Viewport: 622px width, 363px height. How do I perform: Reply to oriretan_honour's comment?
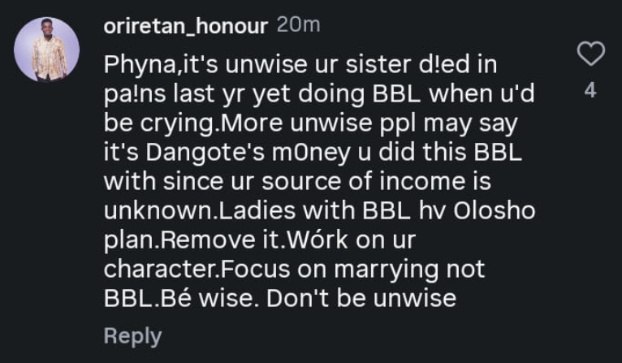(x=132, y=335)
